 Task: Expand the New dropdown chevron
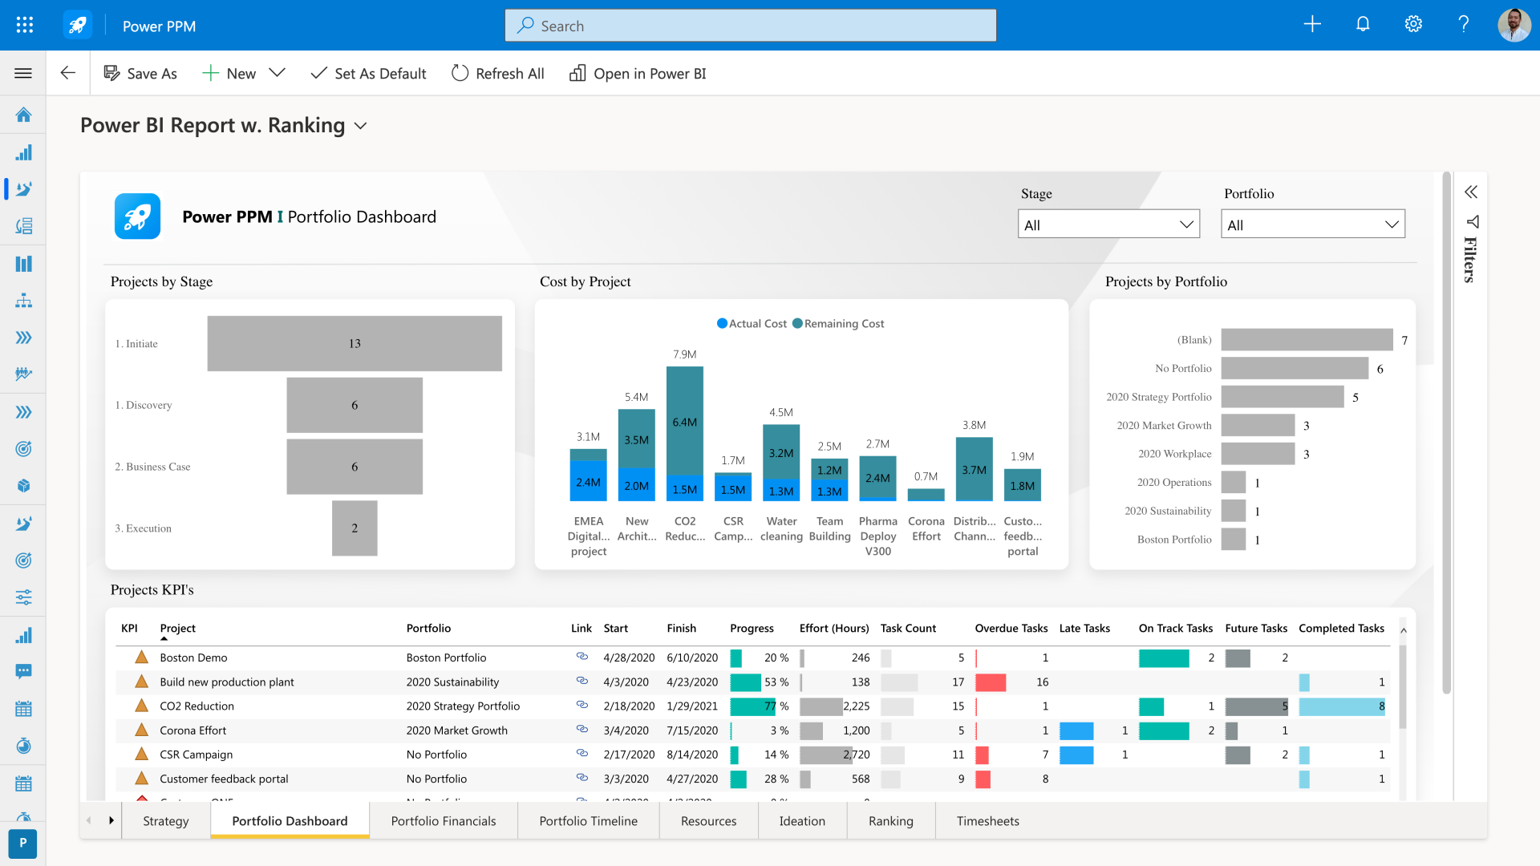pos(278,73)
